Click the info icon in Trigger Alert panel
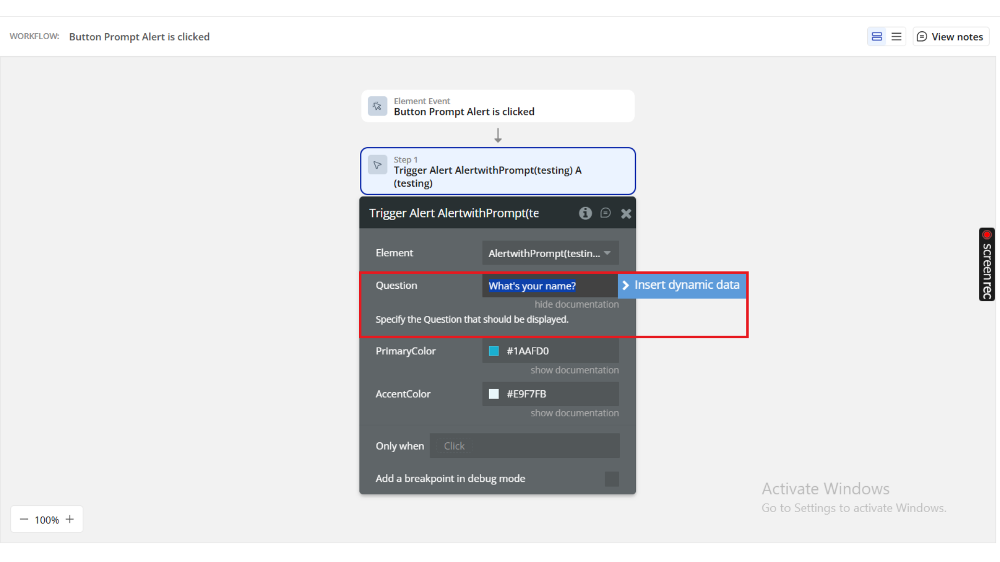Viewport: 1000px width, 562px height. point(585,213)
